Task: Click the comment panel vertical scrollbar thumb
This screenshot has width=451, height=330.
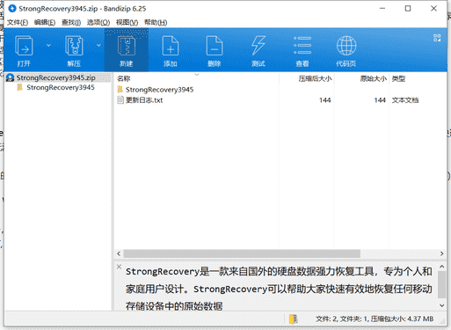Action: [x=442, y=284]
